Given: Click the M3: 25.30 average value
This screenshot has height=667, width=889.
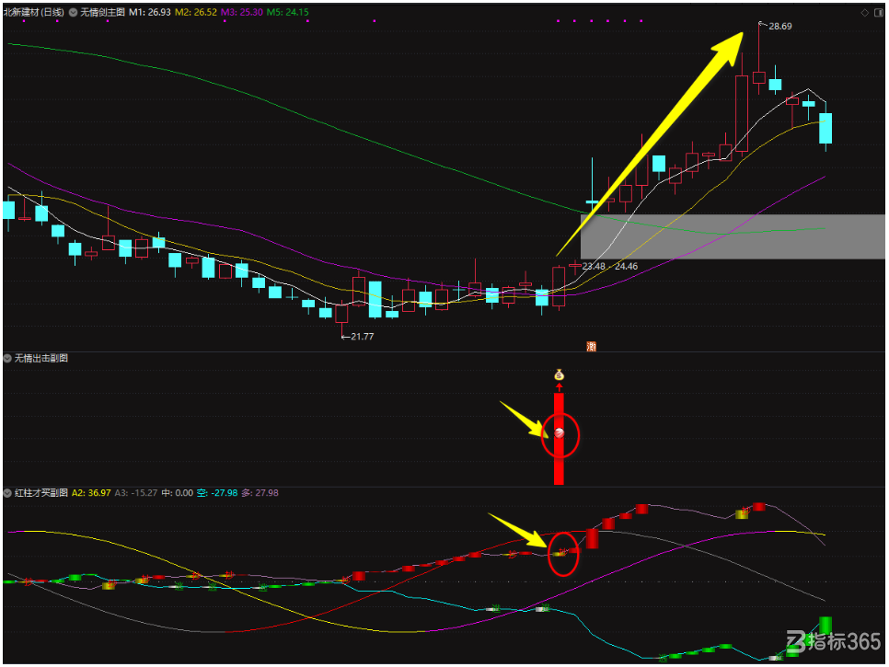Looking at the screenshot, I should click(x=242, y=13).
